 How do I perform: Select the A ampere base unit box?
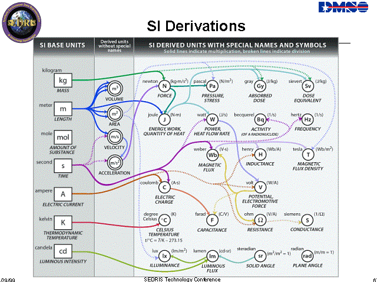pos(63,194)
